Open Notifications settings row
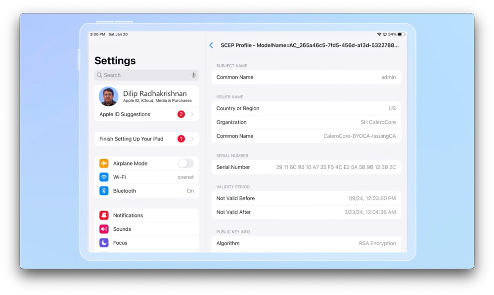 146,215
